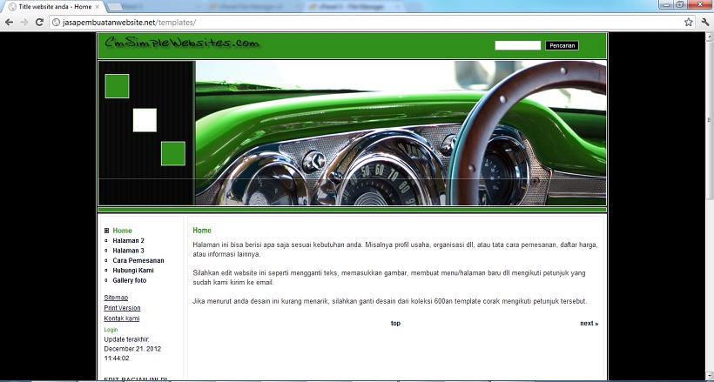Viewport: 714px width, 382px height.
Task: Click the green 'Home' content heading
Action: tap(202, 231)
